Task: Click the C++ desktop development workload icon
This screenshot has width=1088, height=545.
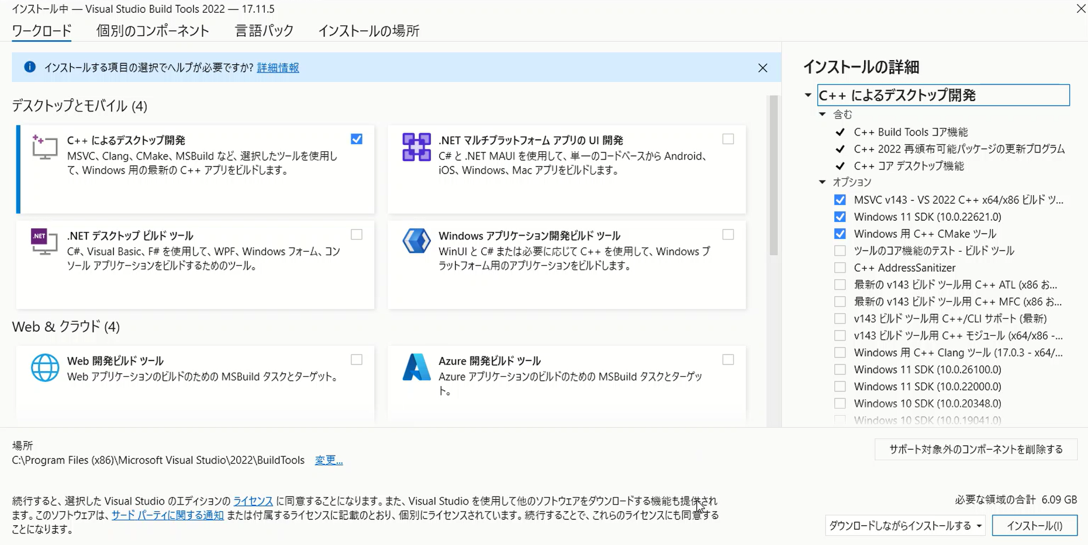Action: coord(44,147)
